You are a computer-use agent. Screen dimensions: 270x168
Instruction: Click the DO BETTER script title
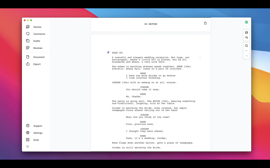151,24
